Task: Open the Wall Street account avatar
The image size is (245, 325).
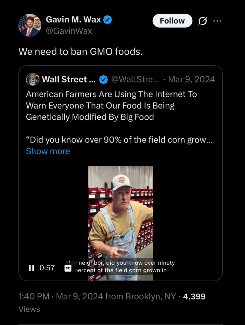Action: [x=33, y=79]
